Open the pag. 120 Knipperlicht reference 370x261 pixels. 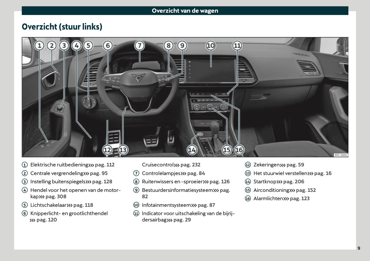[47, 220]
